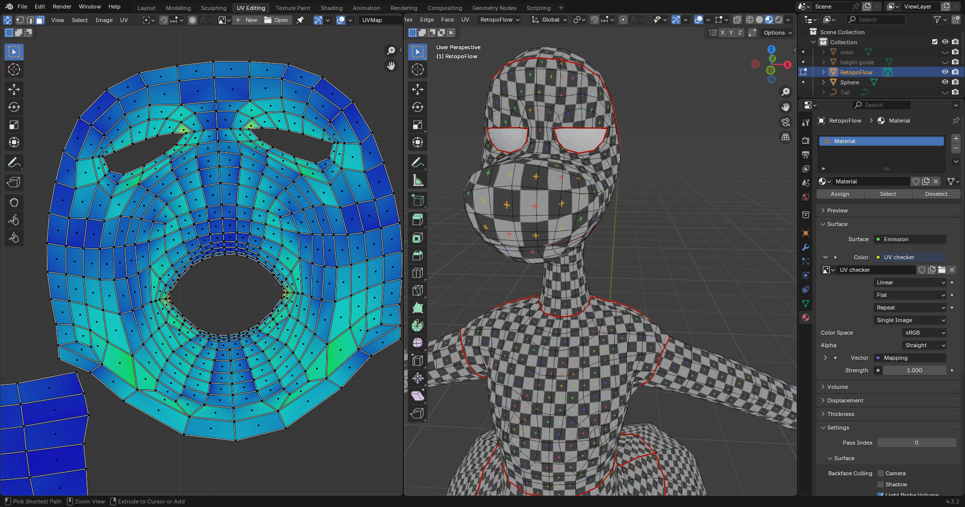Select the Scale tool in the 3D viewport toolbar

[418, 125]
